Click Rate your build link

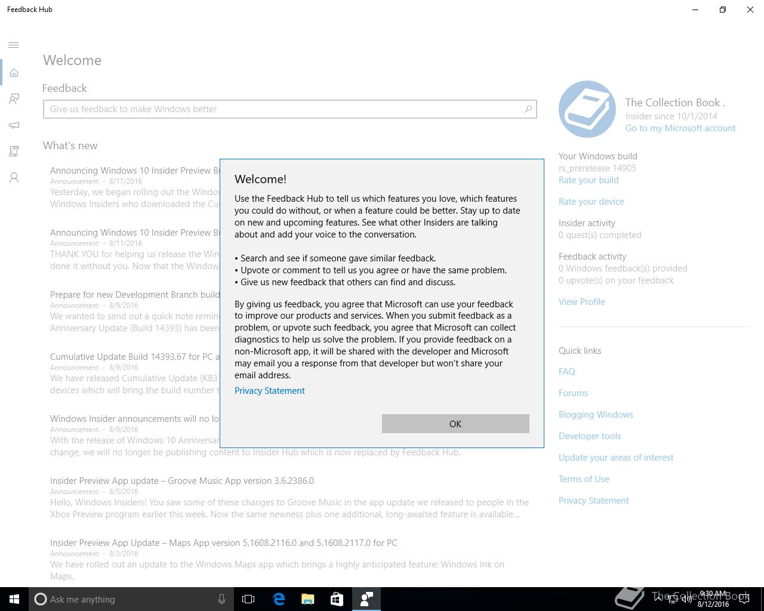click(x=589, y=180)
